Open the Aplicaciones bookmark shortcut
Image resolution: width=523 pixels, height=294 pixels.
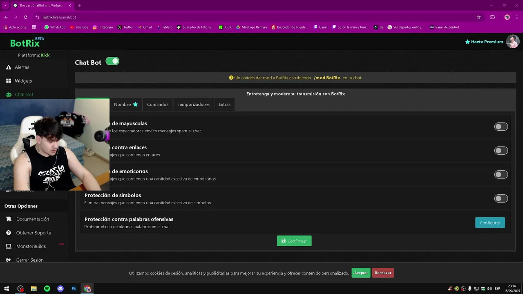15,27
